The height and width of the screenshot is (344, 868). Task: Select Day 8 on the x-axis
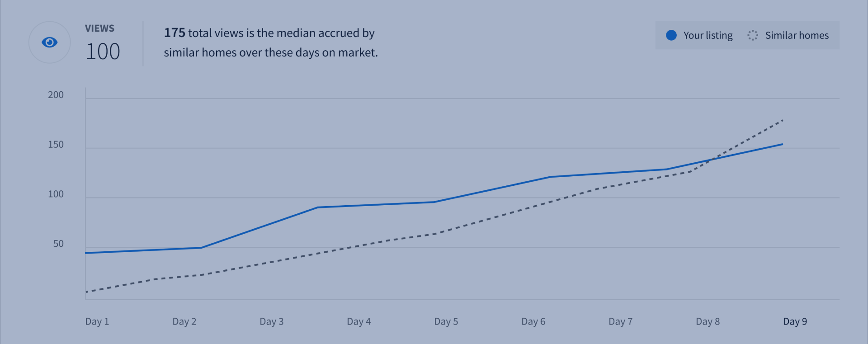click(x=708, y=321)
